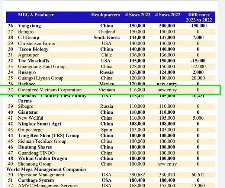
Task: Click the 5,000 difference for New Wellful
Action: coord(198,118)
